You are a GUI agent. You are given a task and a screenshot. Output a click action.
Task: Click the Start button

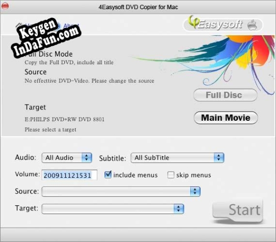tap(238, 210)
